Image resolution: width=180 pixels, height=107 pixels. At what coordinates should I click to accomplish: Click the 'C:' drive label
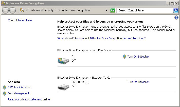(x=73, y=56)
